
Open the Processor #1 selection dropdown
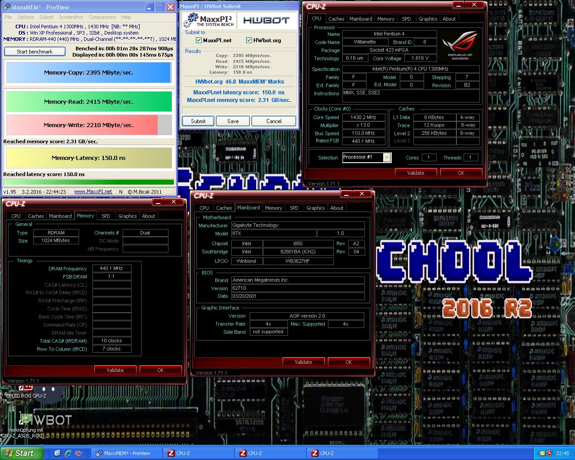point(386,157)
